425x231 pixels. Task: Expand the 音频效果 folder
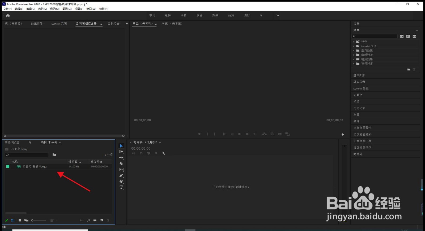[354, 51]
